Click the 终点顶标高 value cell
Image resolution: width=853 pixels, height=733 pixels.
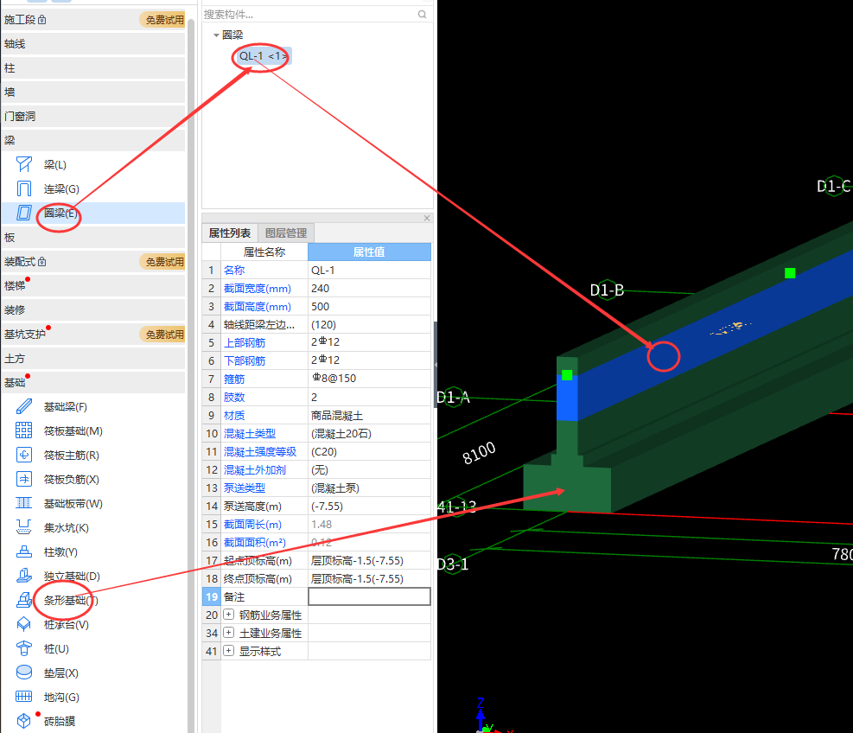[x=369, y=578]
